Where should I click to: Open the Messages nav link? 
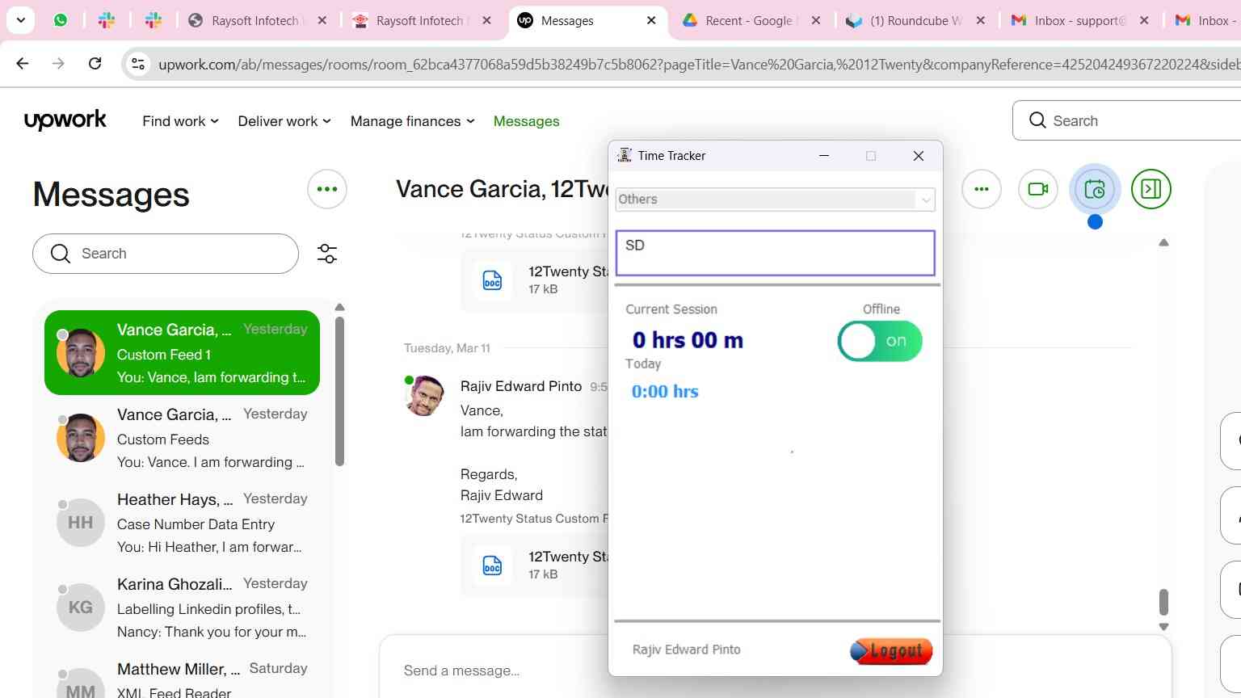tap(526, 121)
